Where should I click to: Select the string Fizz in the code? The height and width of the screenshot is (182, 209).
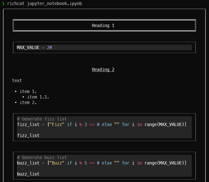(57, 124)
